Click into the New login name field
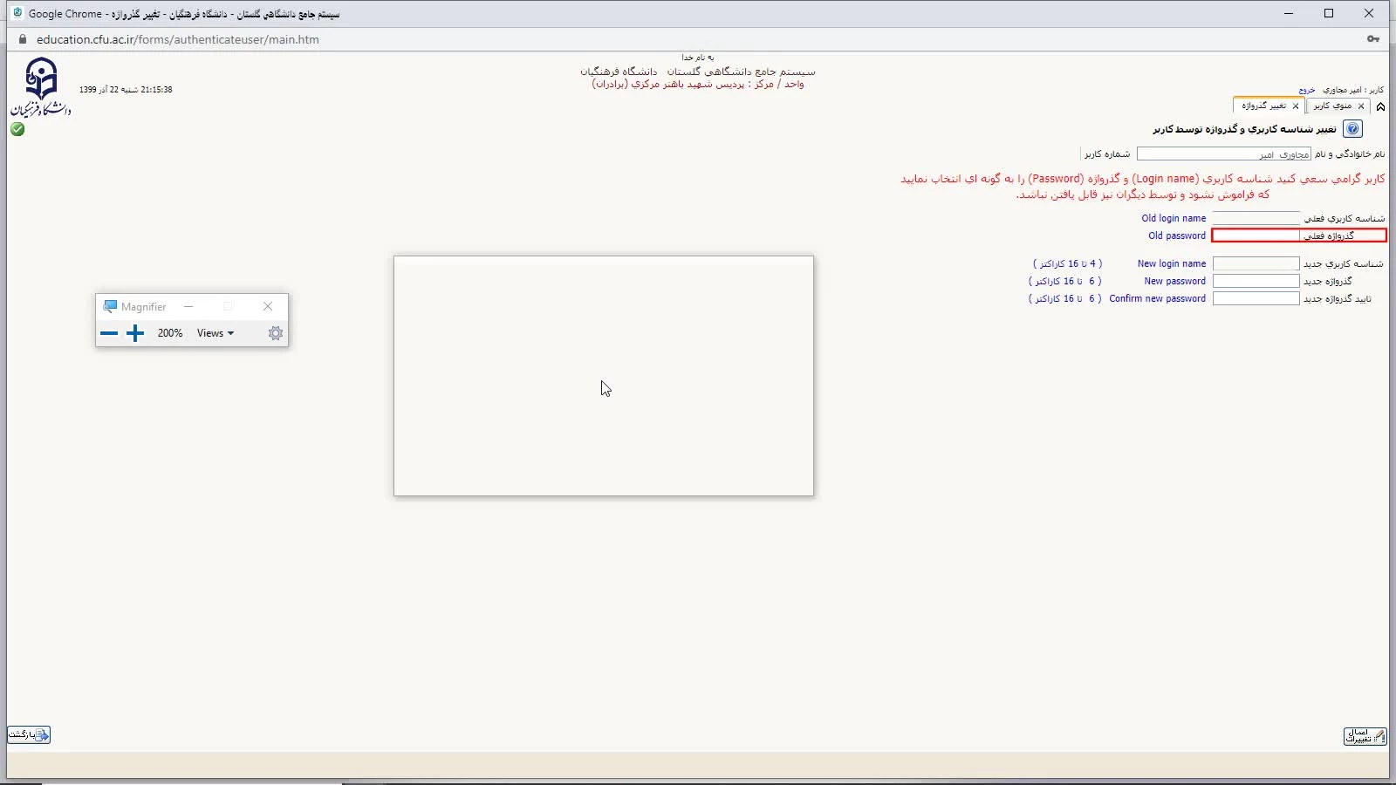1396x785 pixels. pyautogui.click(x=1256, y=263)
